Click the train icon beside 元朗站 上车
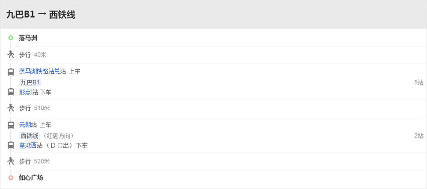This screenshot has width=427, height=189. click(11, 125)
